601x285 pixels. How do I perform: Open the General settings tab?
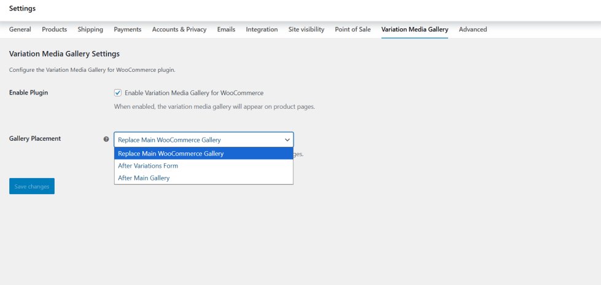[x=20, y=29]
